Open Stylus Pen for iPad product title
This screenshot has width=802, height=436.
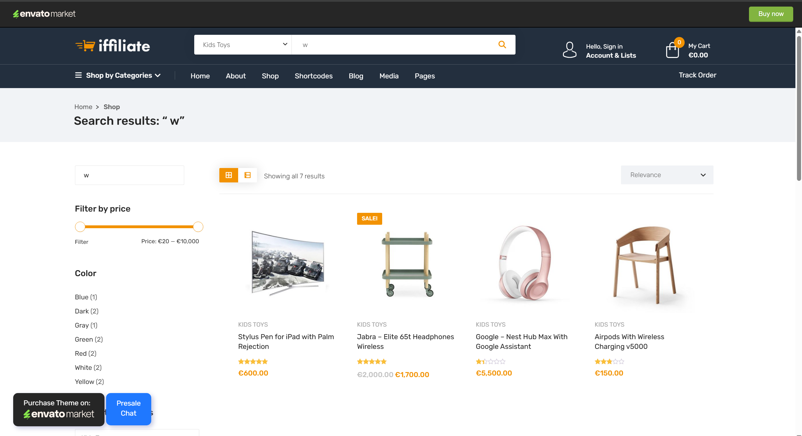tap(286, 341)
